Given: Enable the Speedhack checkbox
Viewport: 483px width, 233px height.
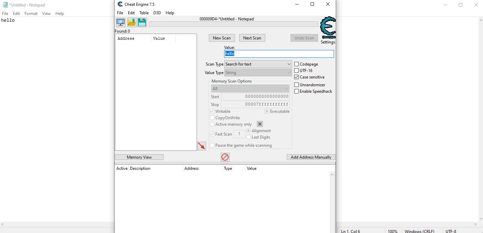Looking at the screenshot, I should [297, 91].
